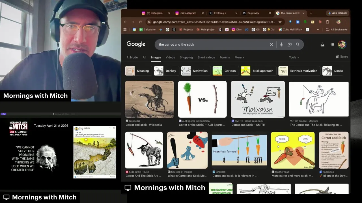
Task: Open the Google account avatar
Action: point(342,45)
